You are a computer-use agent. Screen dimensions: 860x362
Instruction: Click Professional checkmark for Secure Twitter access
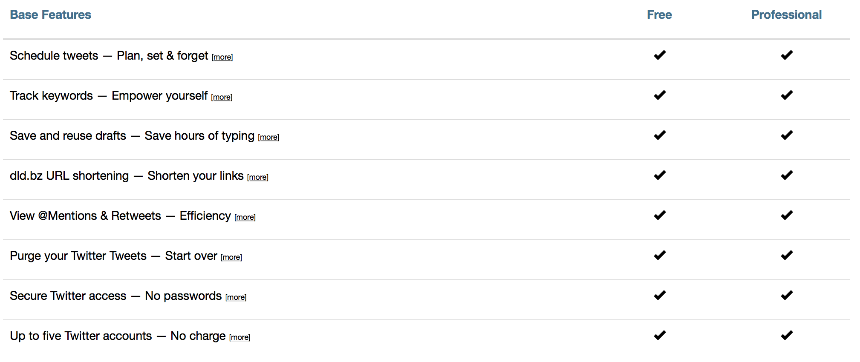pyautogui.click(x=787, y=295)
